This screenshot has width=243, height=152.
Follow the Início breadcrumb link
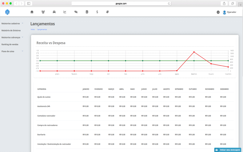33,30
